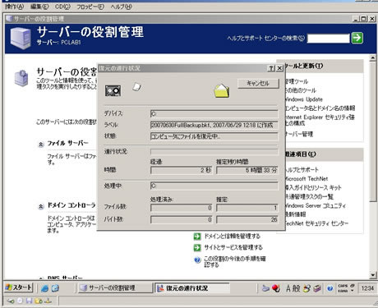Click the flying document icon in restore dialog
Viewport: 378px width, 308px height.
136,87
